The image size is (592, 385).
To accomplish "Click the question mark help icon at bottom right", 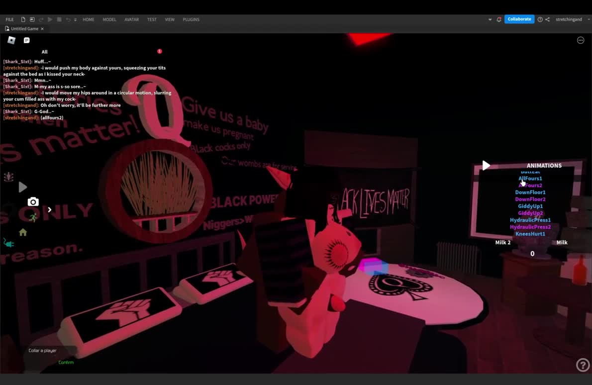I will [x=582, y=365].
